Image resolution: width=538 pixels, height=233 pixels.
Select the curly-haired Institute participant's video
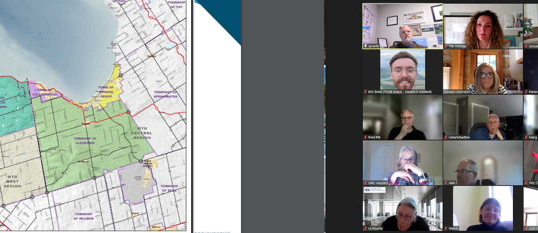coord(482,25)
